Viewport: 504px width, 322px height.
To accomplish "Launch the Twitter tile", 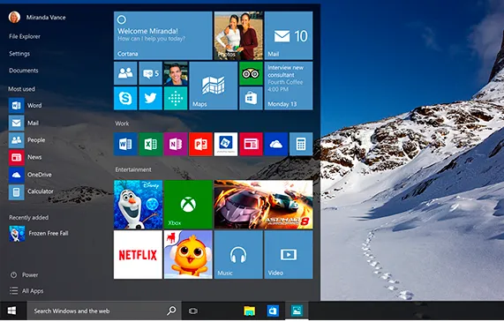I will 150,98.
